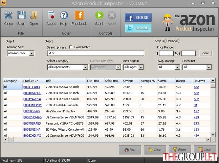
Task: Open product link B00752RABS
Action: pos(32,124)
